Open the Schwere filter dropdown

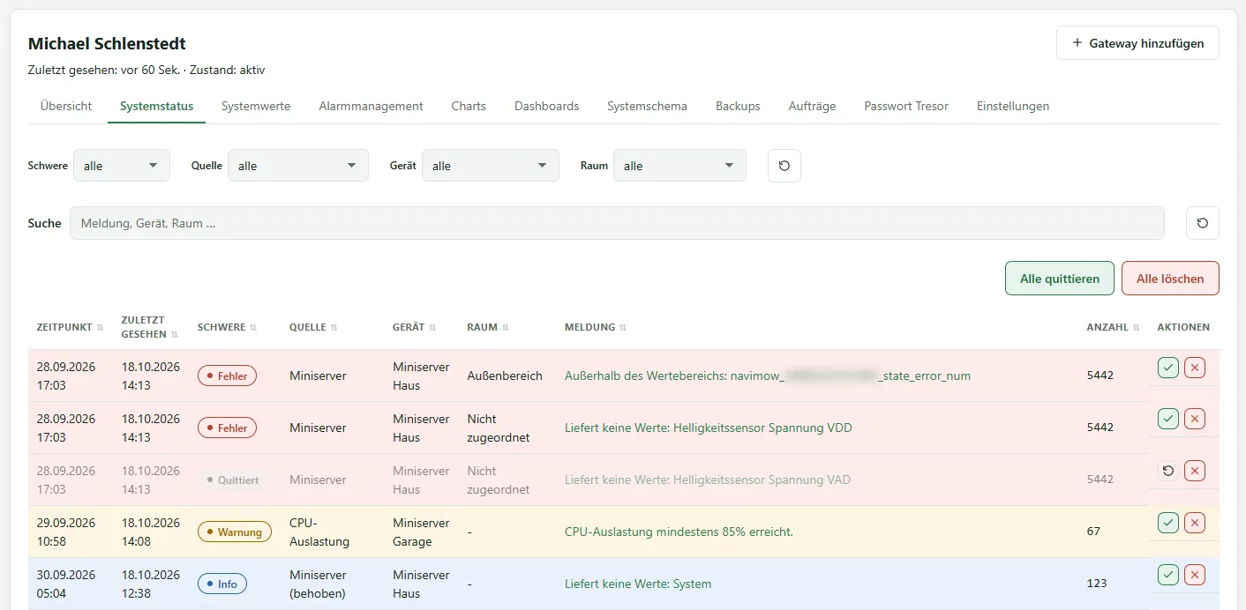122,166
